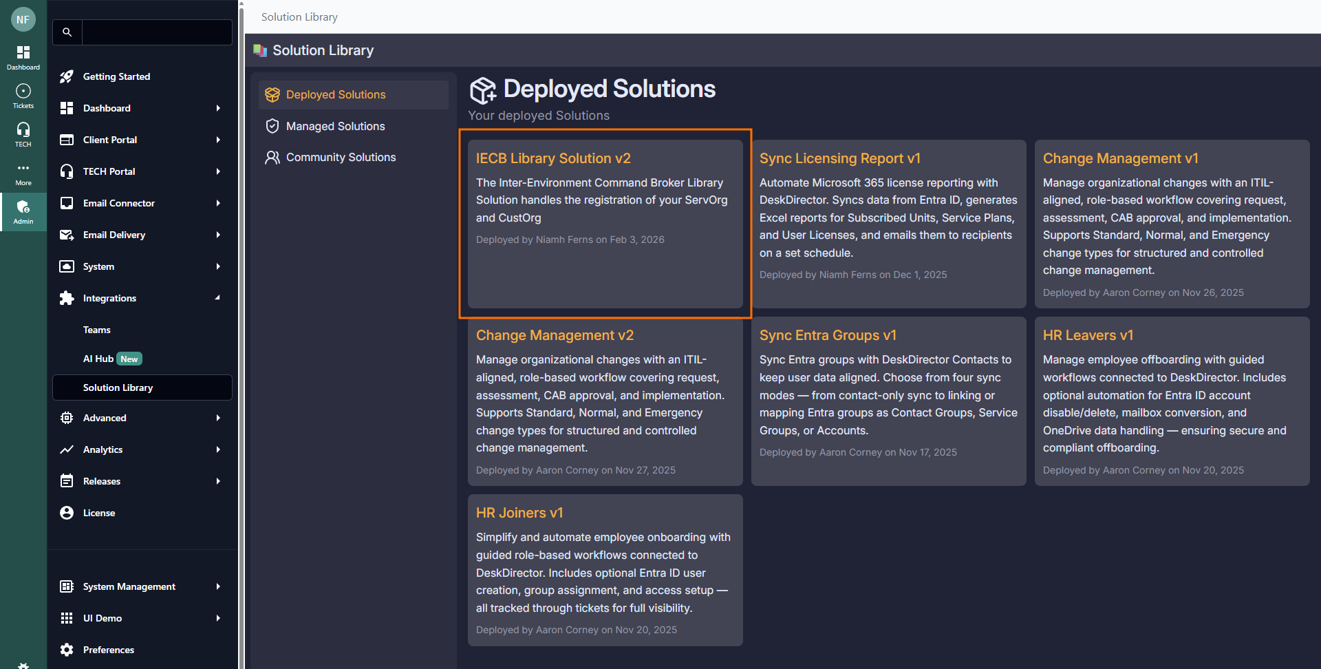Click the Solution Library breadcrumb text
The image size is (1321, 669).
pyautogui.click(x=299, y=17)
